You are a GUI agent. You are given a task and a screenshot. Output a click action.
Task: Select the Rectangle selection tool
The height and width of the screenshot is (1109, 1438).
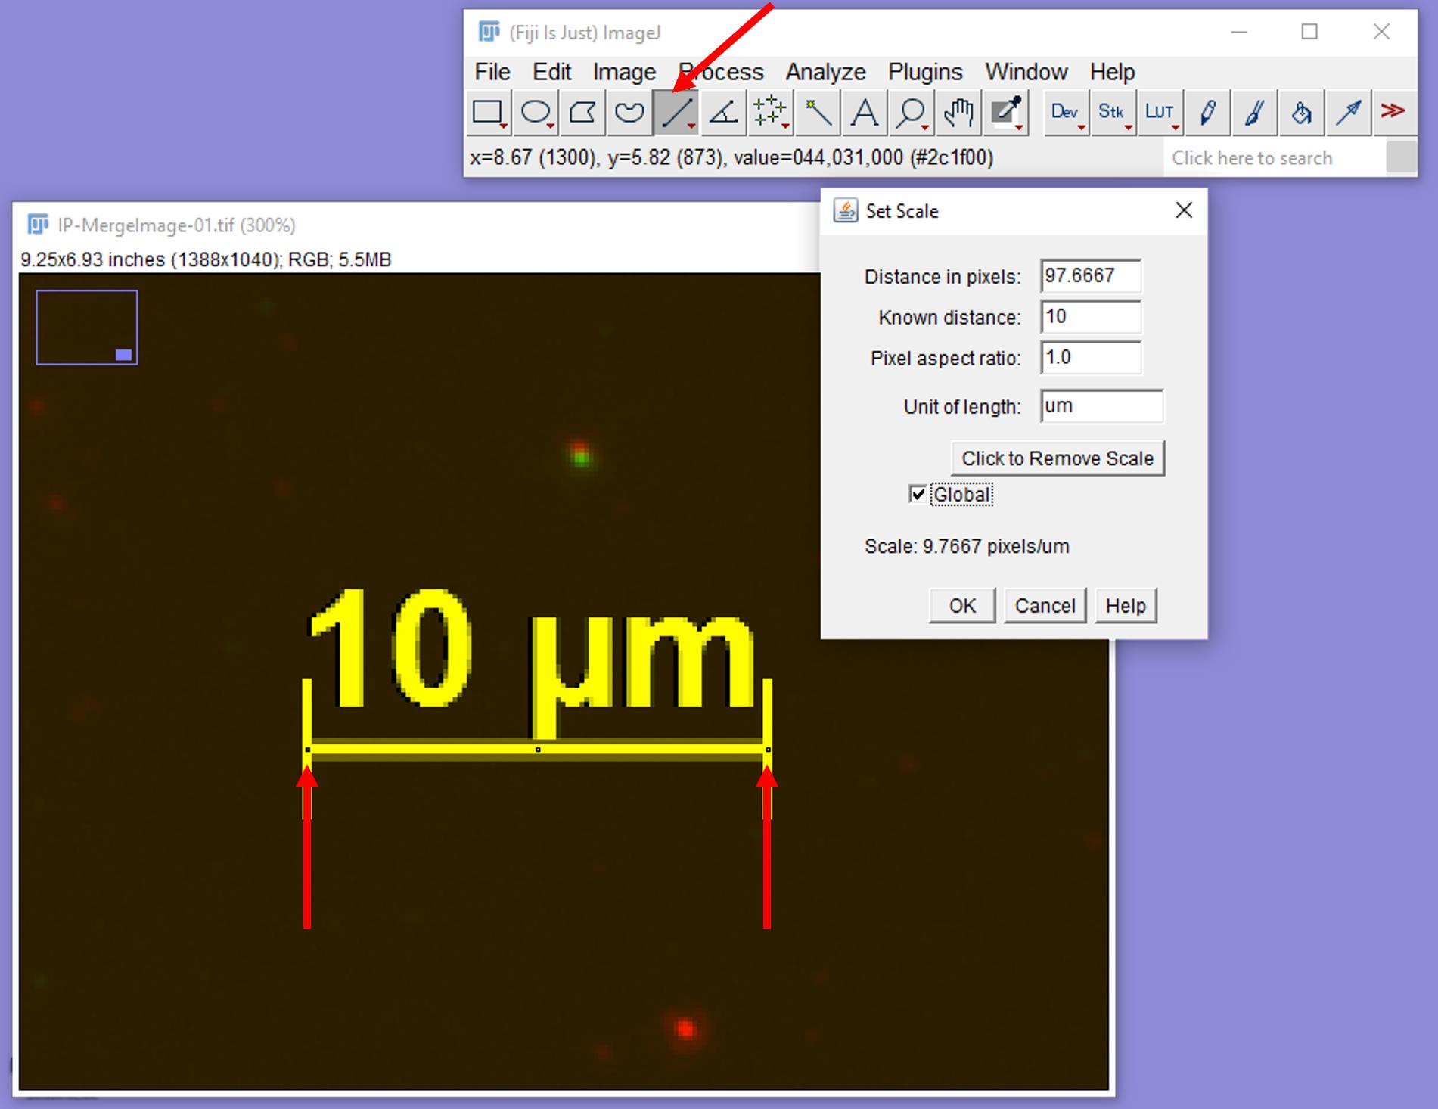488,113
